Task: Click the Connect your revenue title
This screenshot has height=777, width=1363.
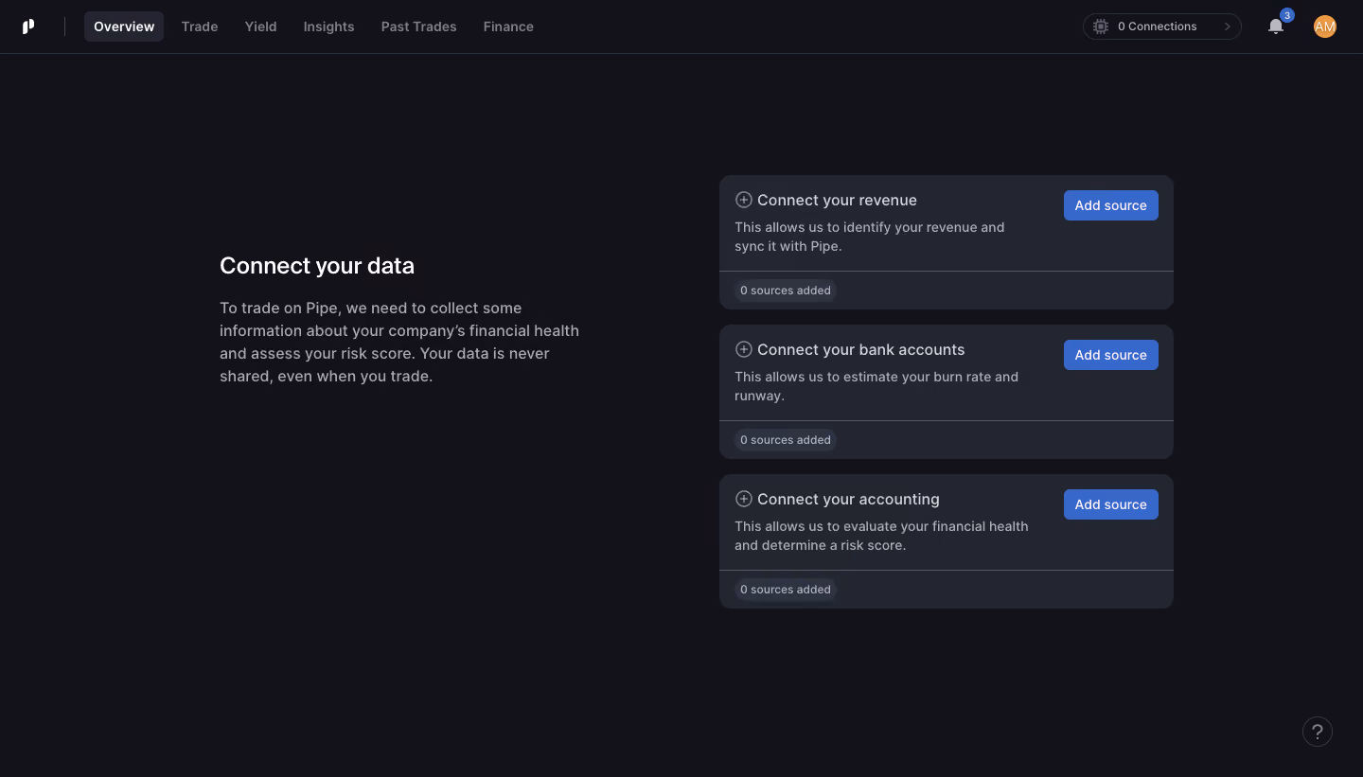Action: point(837,200)
